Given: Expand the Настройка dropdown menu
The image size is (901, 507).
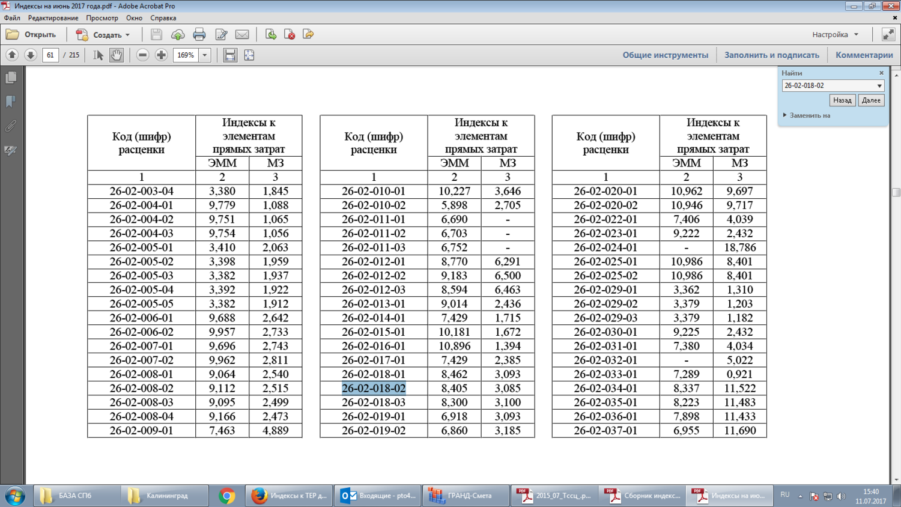Looking at the screenshot, I should coord(836,35).
